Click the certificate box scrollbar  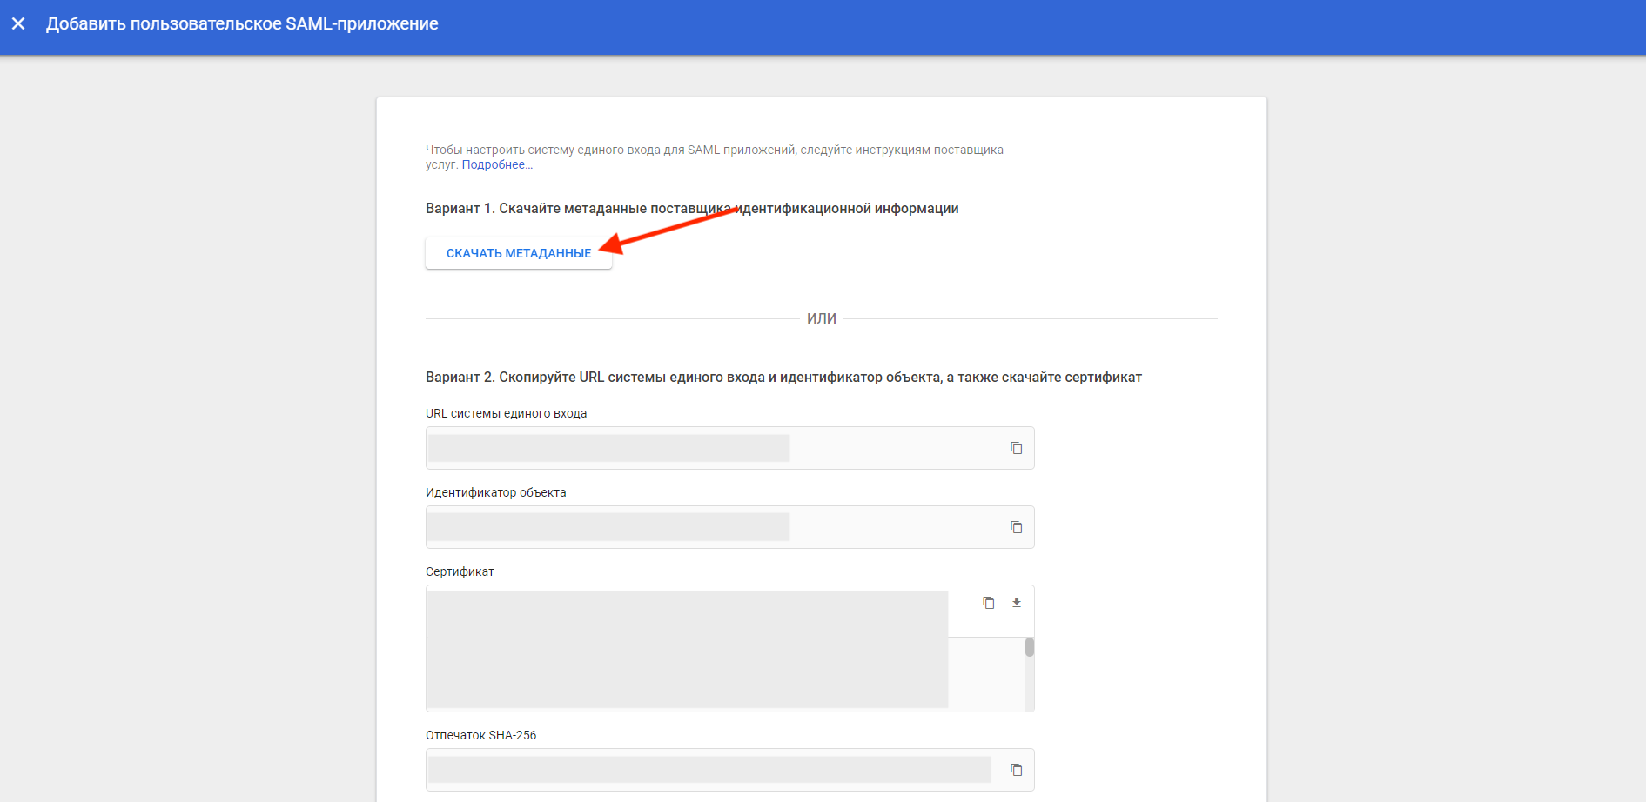[x=1030, y=647]
